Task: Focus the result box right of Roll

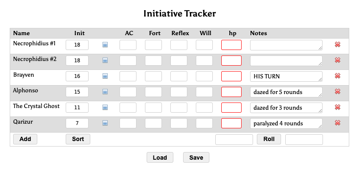Action: [x=304, y=139]
